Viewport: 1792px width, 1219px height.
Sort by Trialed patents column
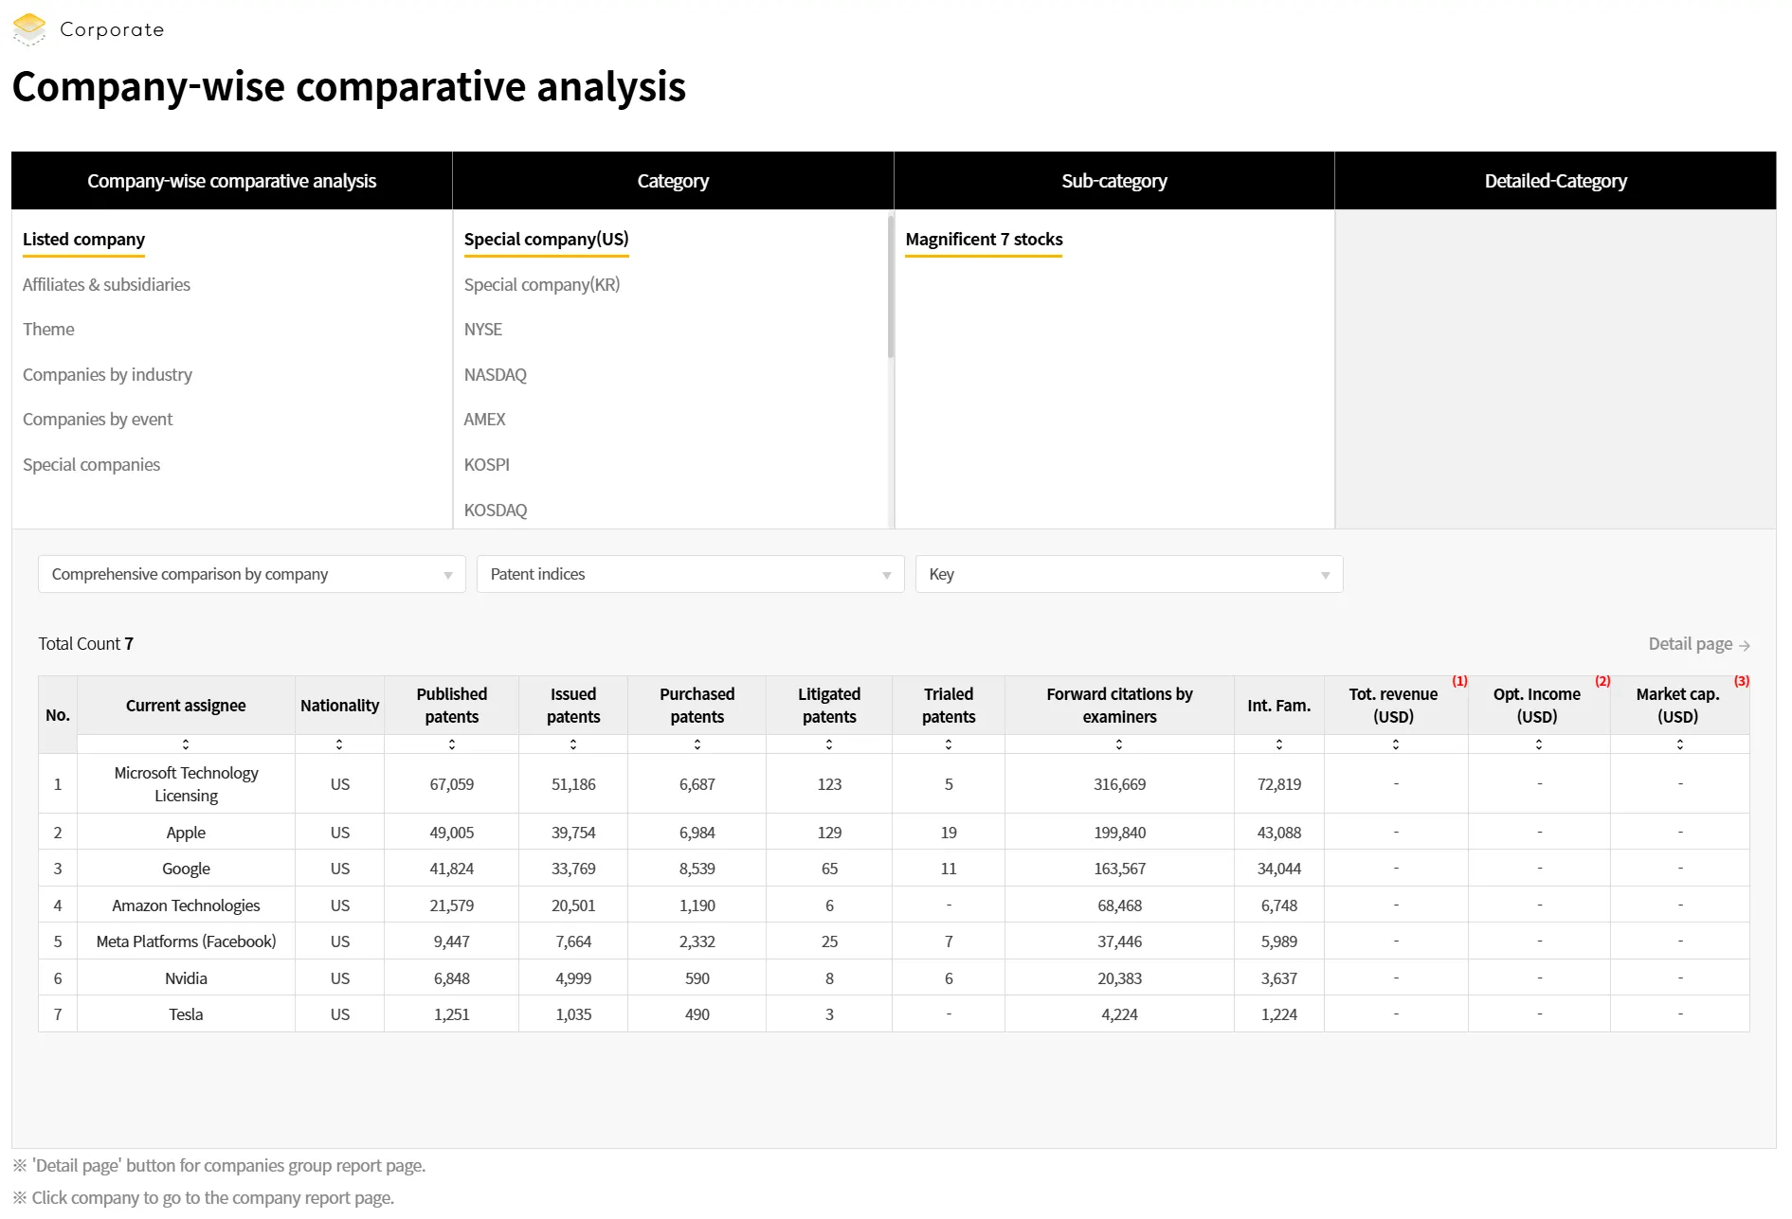coord(949,744)
